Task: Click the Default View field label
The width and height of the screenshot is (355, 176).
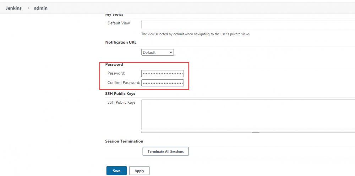Action: click(x=119, y=23)
